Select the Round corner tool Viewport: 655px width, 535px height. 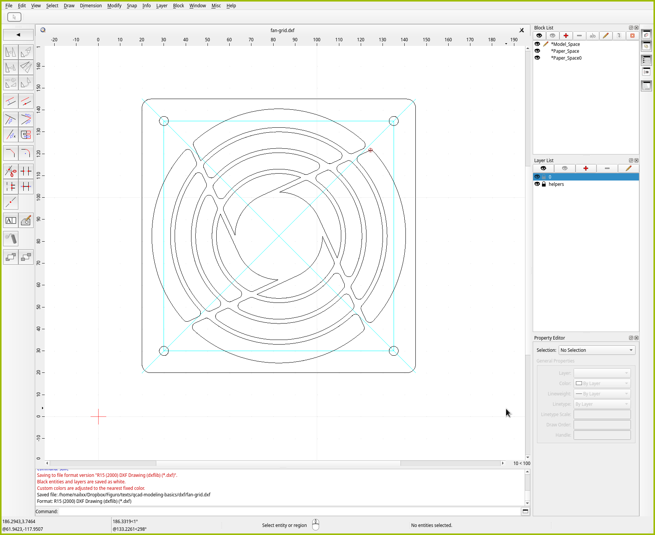coord(26,153)
